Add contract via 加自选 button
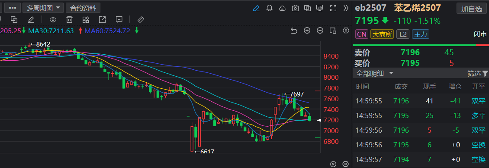 [472, 9]
